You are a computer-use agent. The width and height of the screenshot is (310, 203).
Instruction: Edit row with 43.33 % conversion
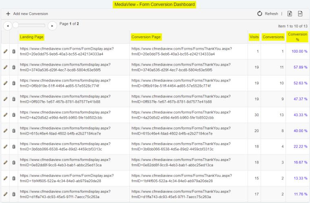pos(6,115)
